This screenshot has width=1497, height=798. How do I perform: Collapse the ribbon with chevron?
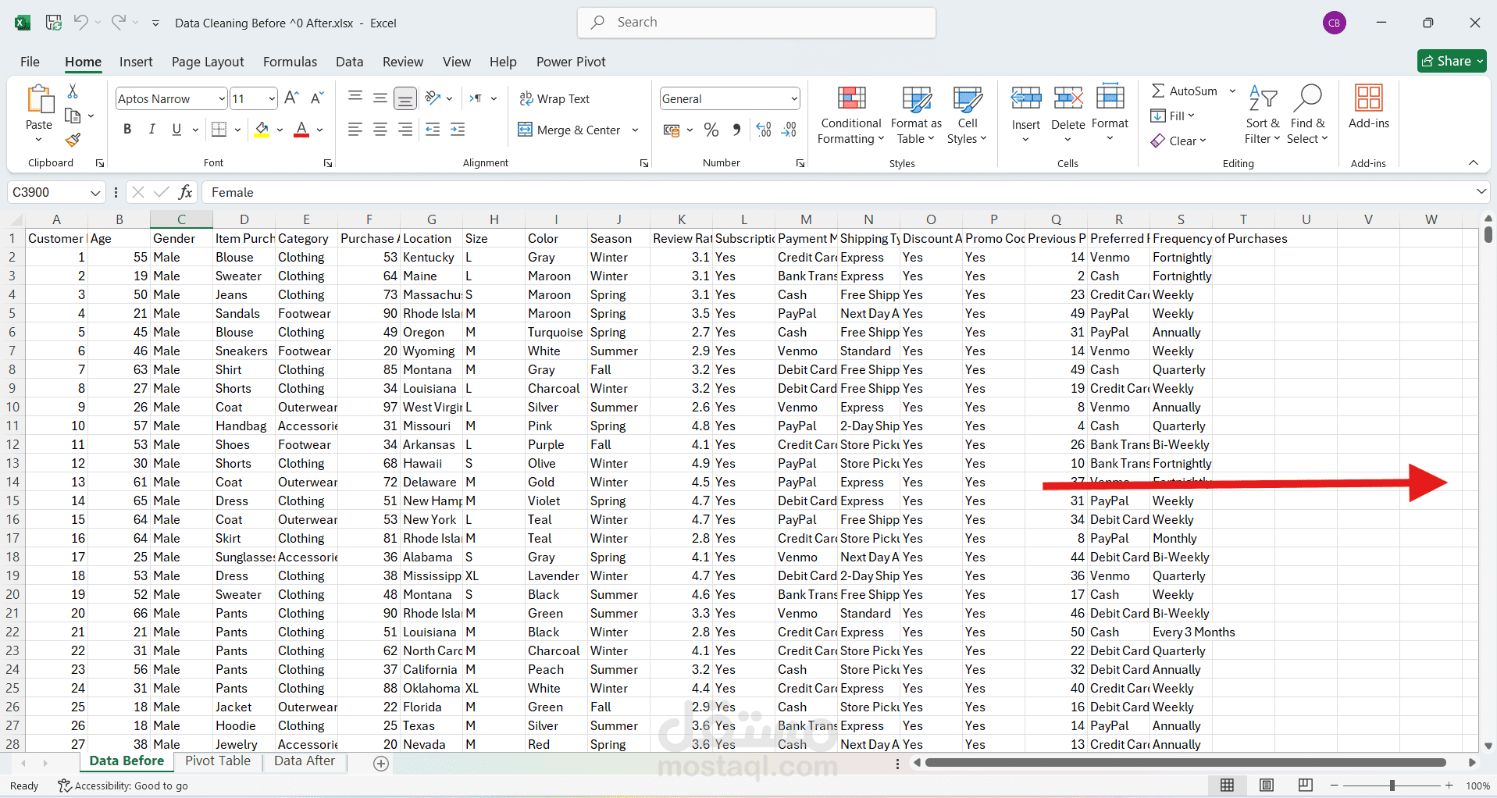tap(1473, 162)
